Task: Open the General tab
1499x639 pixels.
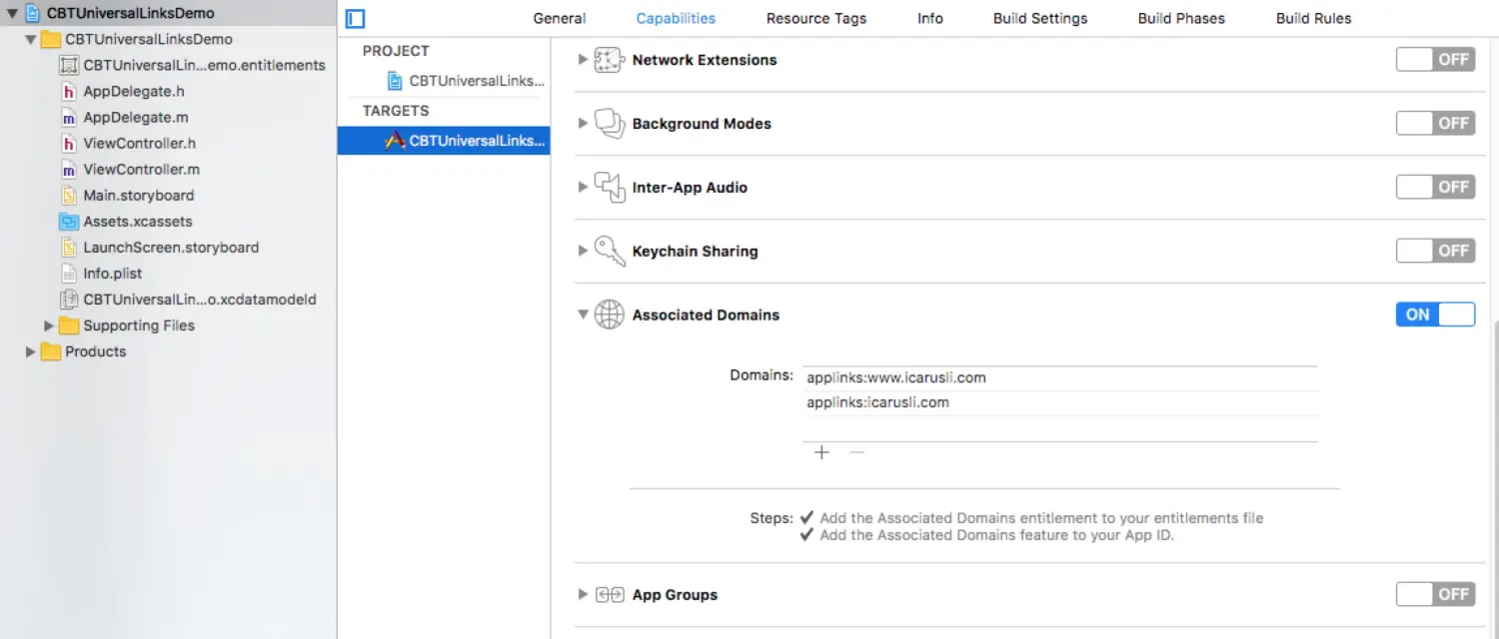Action: pos(560,18)
